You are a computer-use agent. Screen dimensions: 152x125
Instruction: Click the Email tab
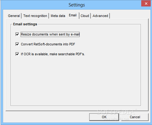pos(73,15)
